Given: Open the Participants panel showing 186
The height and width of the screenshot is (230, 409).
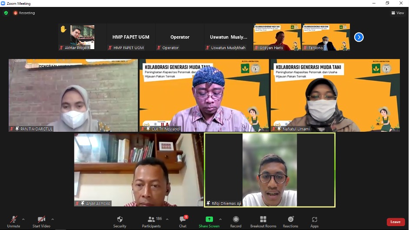Looking at the screenshot, I should click(152, 222).
